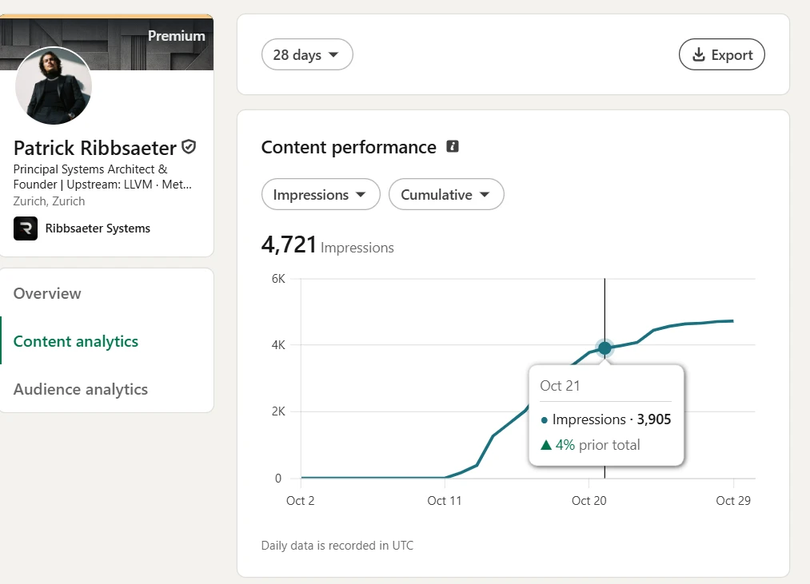The height and width of the screenshot is (584, 810).
Task: Click the Zurich, Zurich location text
Action: click(49, 201)
